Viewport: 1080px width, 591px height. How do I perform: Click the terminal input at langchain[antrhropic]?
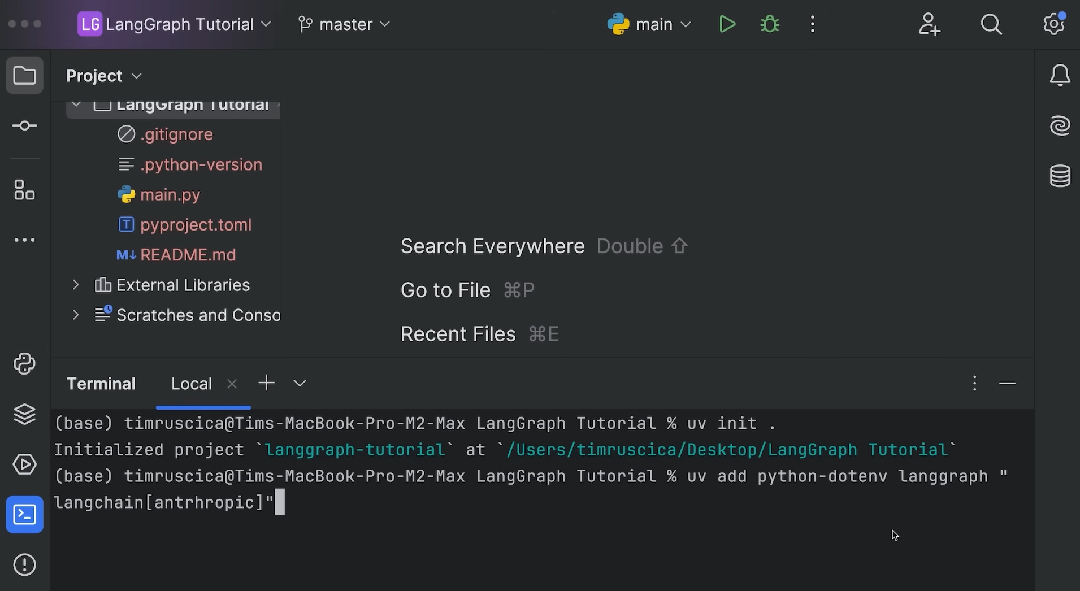click(164, 502)
